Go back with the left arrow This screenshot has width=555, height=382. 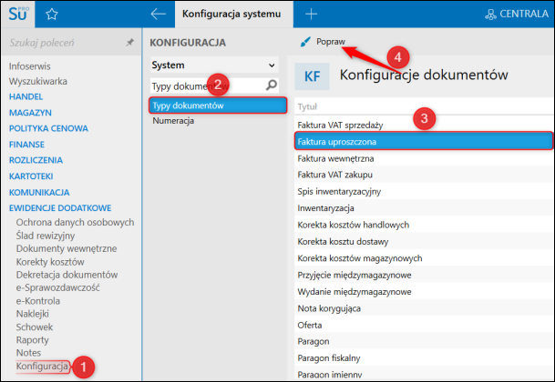(x=158, y=15)
